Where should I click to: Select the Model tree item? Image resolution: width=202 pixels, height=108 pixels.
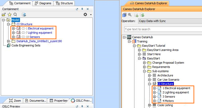click(15, 20)
